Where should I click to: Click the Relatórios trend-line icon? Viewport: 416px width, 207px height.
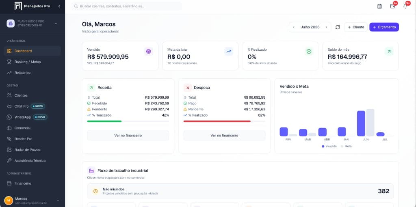(x=9, y=73)
